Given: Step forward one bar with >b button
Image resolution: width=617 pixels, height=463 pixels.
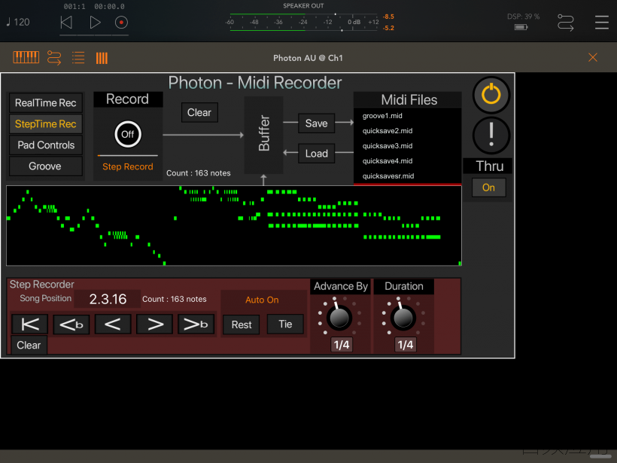Looking at the screenshot, I should pyautogui.click(x=196, y=324).
